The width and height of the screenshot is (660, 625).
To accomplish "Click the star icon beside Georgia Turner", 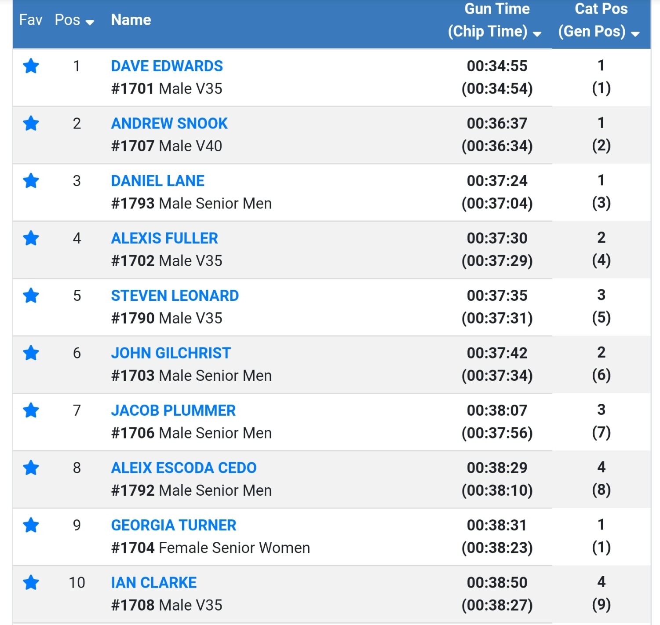I will pos(31,525).
